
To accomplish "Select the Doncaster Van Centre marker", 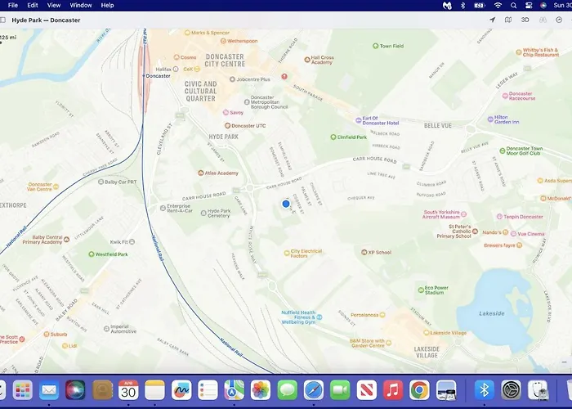I will pos(56,187).
